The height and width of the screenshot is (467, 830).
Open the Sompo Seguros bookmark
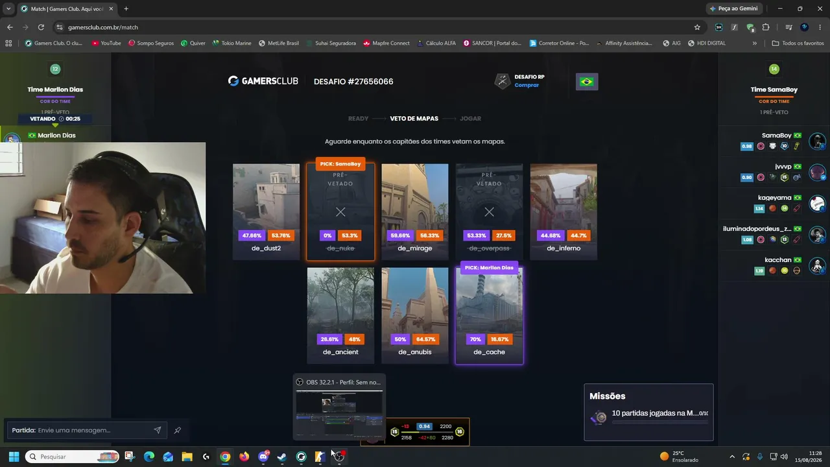point(151,43)
